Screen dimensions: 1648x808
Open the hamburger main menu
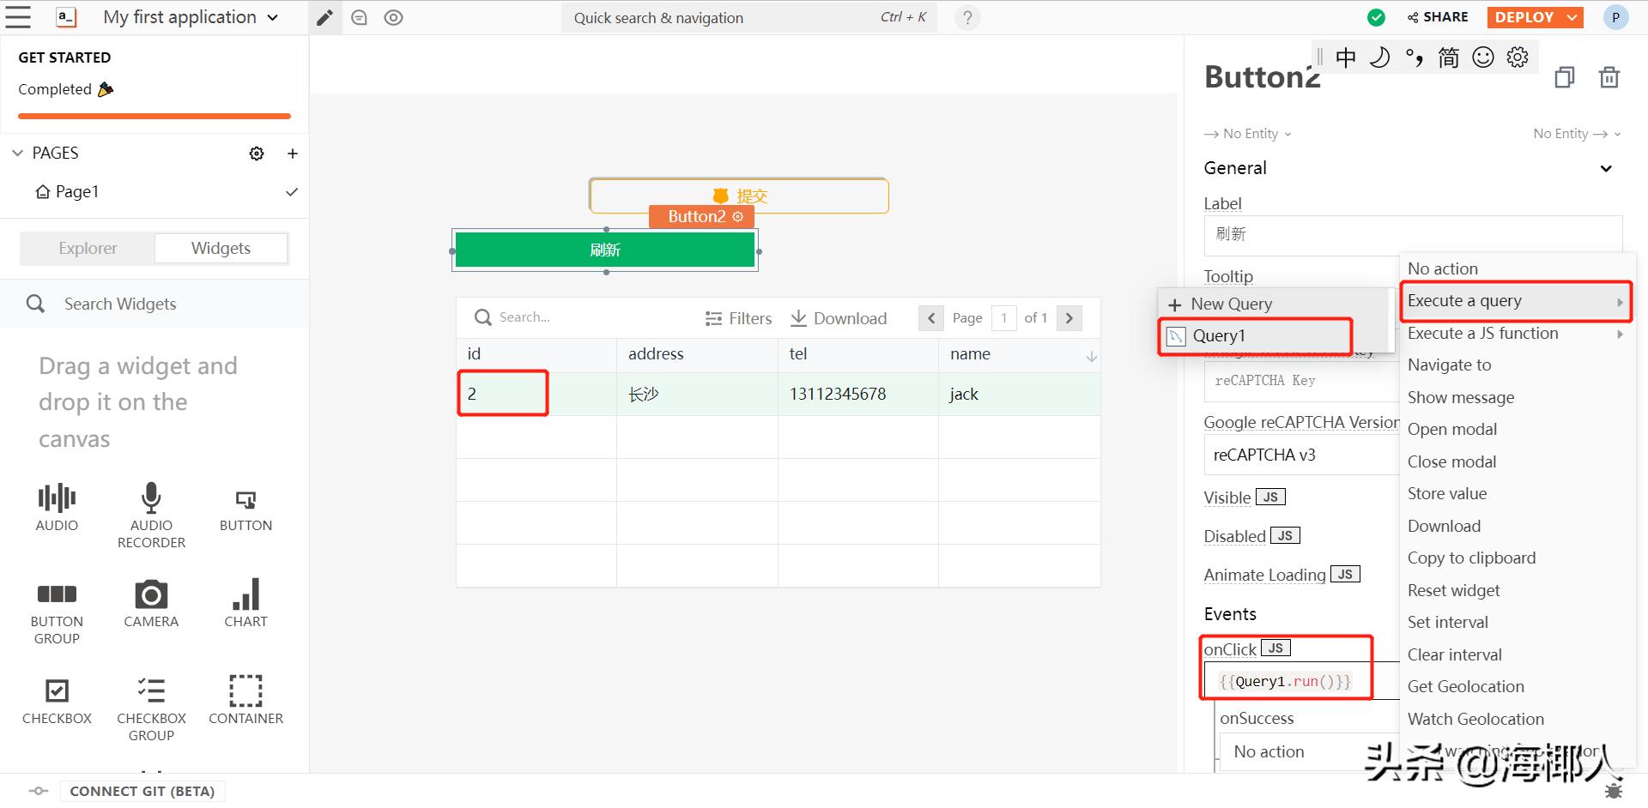(x=18, y=17)
